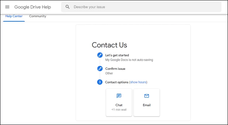Image resolution: width=228 pixels, height=125 pixels.
Task: Switch to the Help Center tab
Action: coord(14,16)
